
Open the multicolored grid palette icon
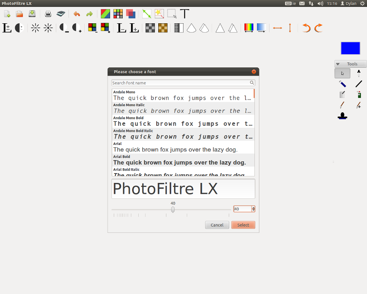pos(118,14)
